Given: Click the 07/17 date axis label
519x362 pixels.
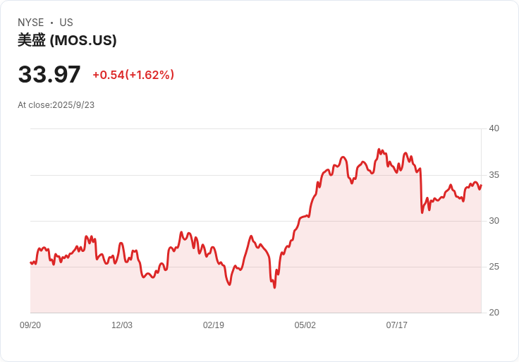Looking at the screenshot, I should (396, 325).
